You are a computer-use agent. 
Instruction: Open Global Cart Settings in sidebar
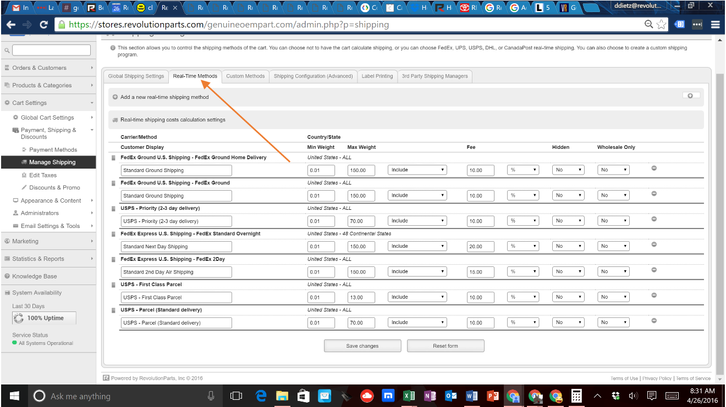[x=47, y=118]
